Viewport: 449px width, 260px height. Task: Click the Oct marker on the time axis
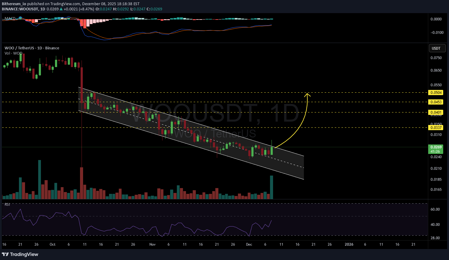point(53,244)
